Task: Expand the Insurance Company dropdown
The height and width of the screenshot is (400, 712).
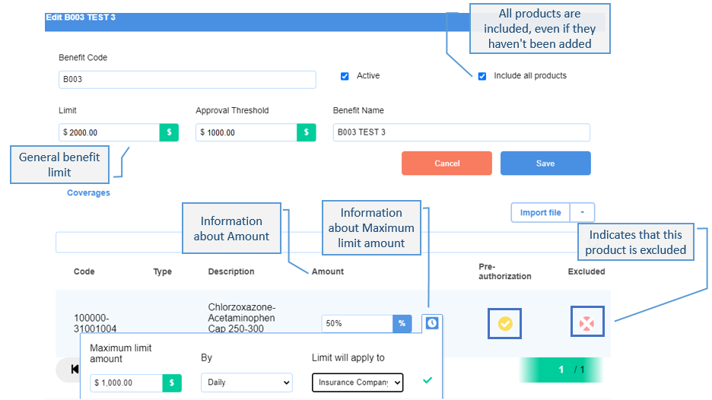Action: click(x=358, y=383)
